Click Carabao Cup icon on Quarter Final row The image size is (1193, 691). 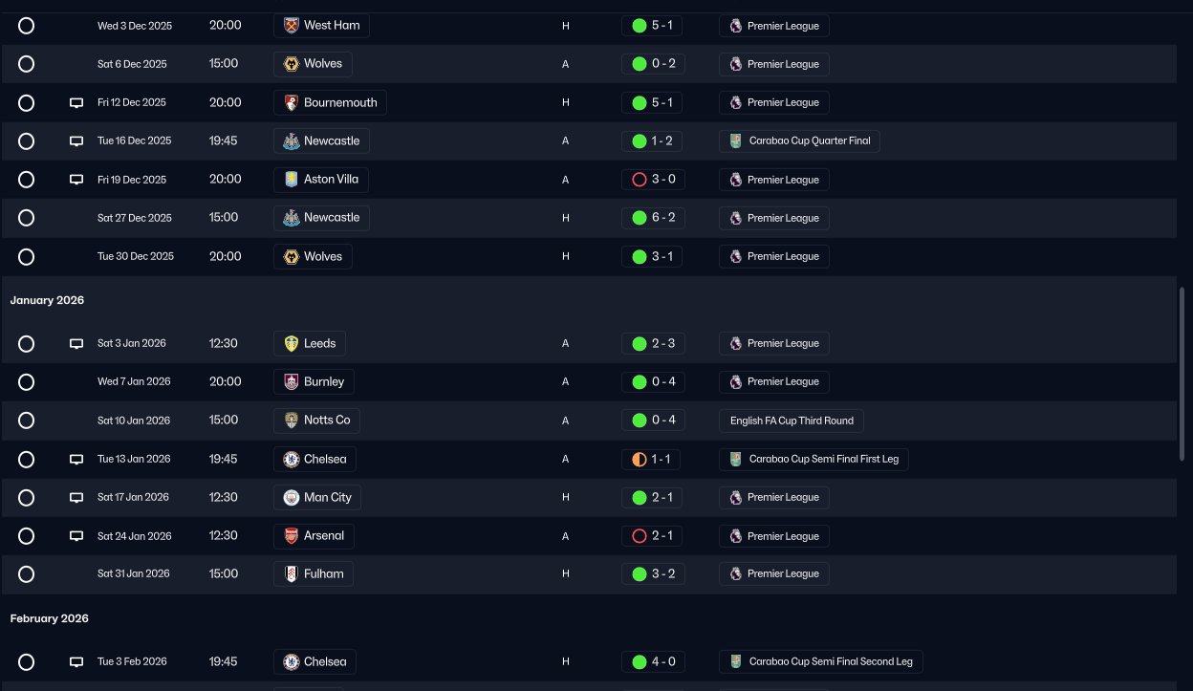tap(735, 141)
